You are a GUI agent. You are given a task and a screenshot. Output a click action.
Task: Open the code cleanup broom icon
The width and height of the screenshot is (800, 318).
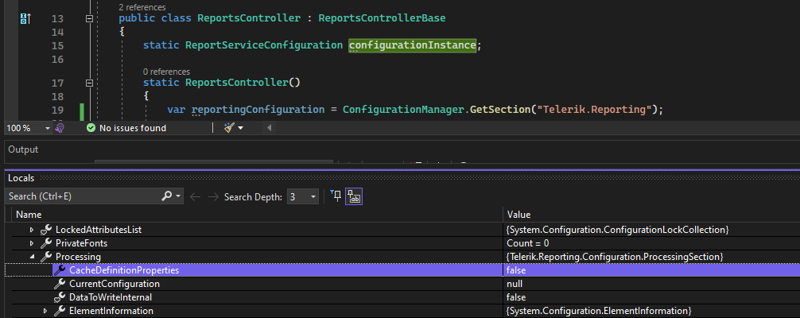(229, 127)
